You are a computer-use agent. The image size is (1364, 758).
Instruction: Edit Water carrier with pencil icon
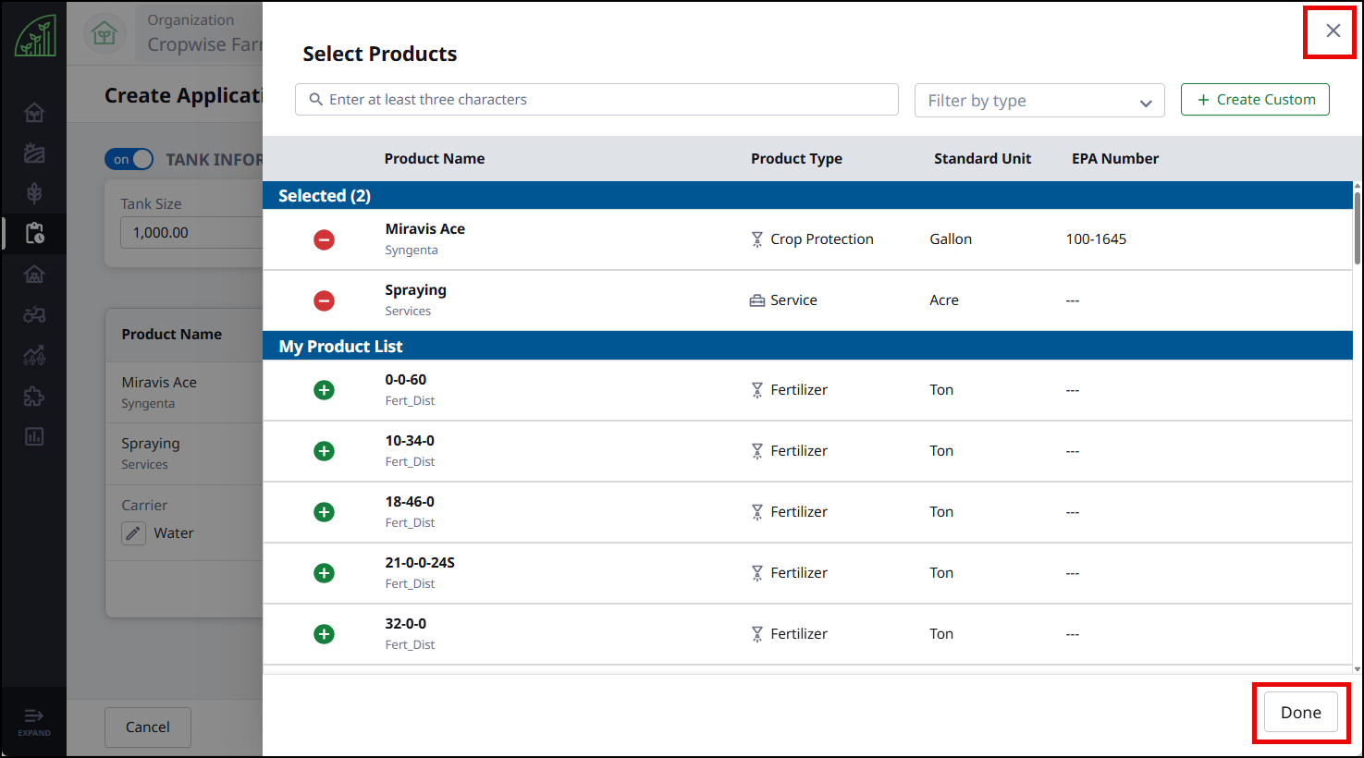134,533
